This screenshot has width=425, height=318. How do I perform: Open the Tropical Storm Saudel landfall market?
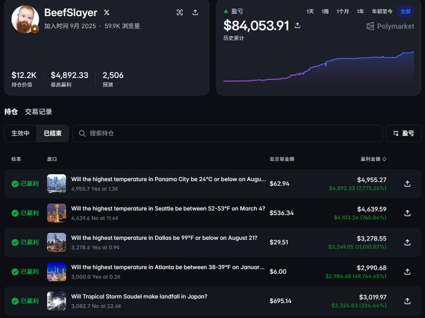click(139, 296)
